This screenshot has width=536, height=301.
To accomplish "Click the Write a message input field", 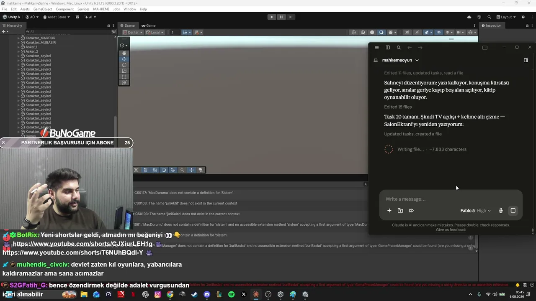I will [451, 199].
